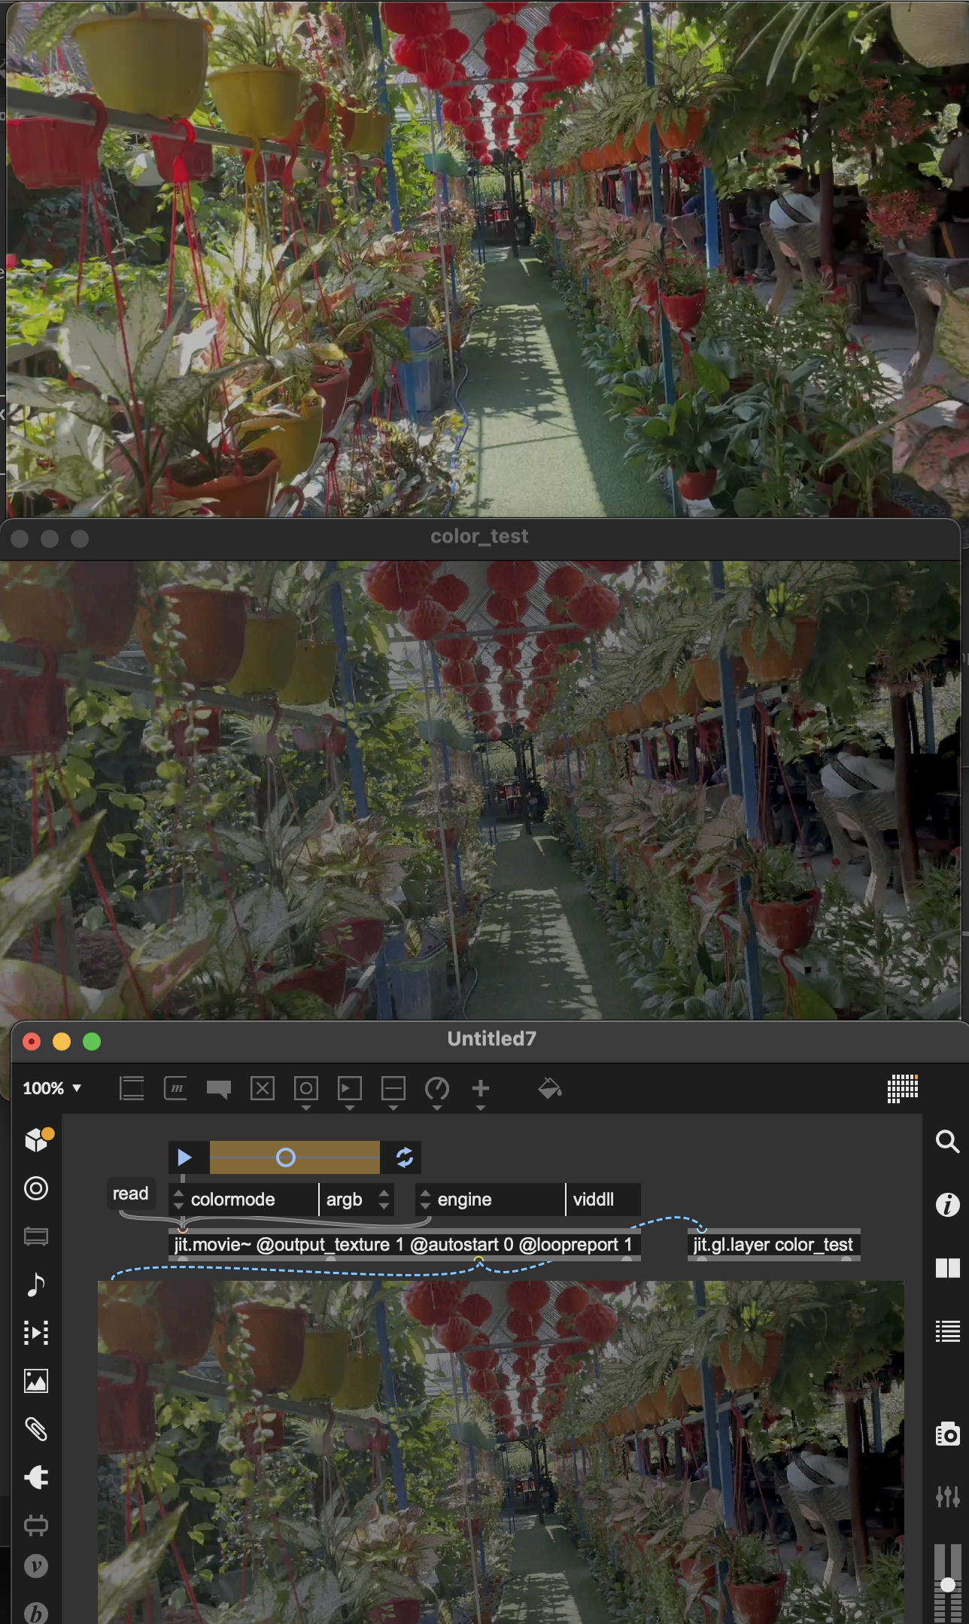Open the Inspector info icon
This screenshot has width=969, height=1624.
point(947,1205)
